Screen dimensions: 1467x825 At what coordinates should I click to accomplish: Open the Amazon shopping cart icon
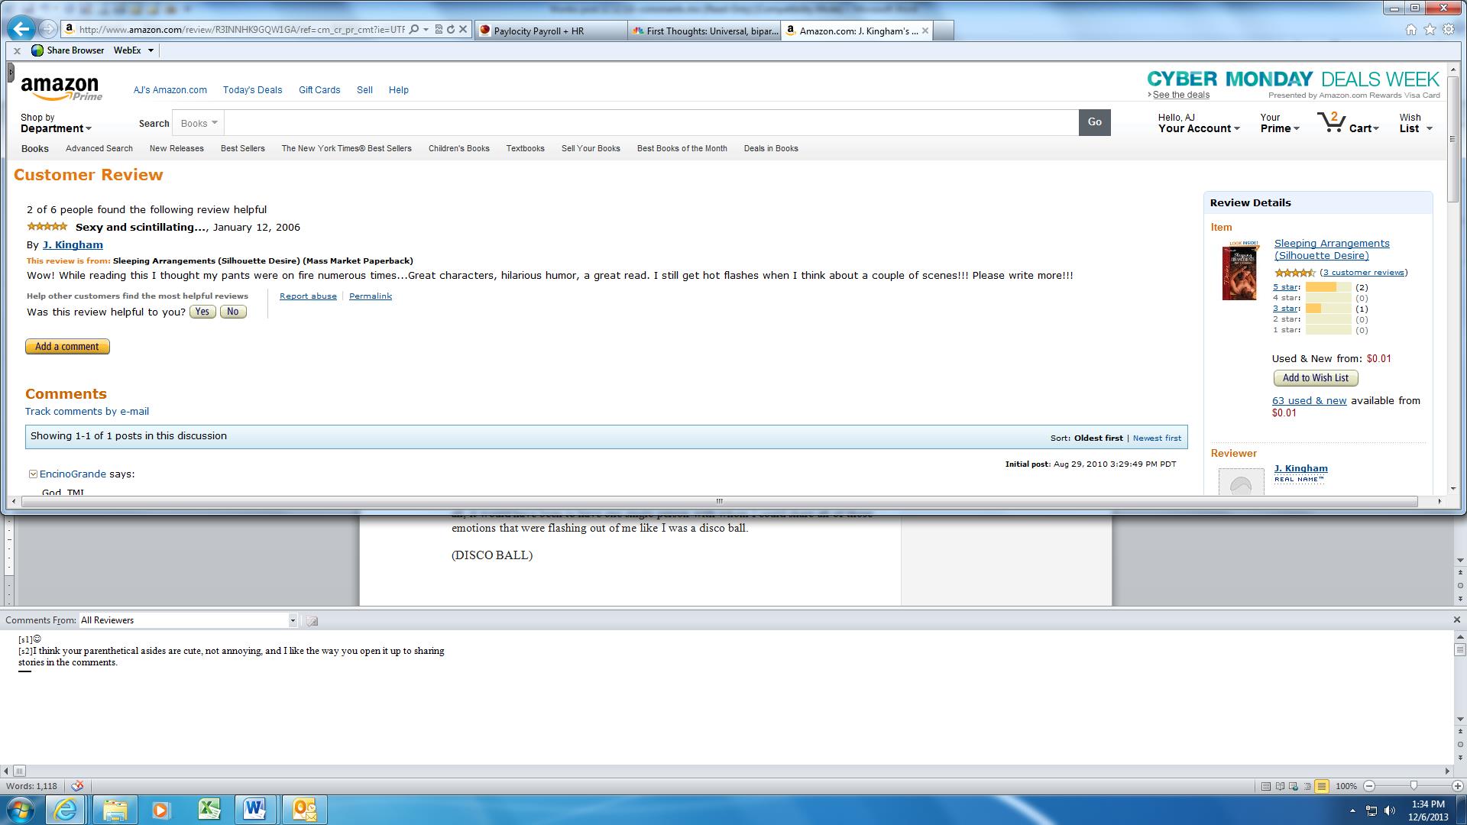tap(1330, 122)
